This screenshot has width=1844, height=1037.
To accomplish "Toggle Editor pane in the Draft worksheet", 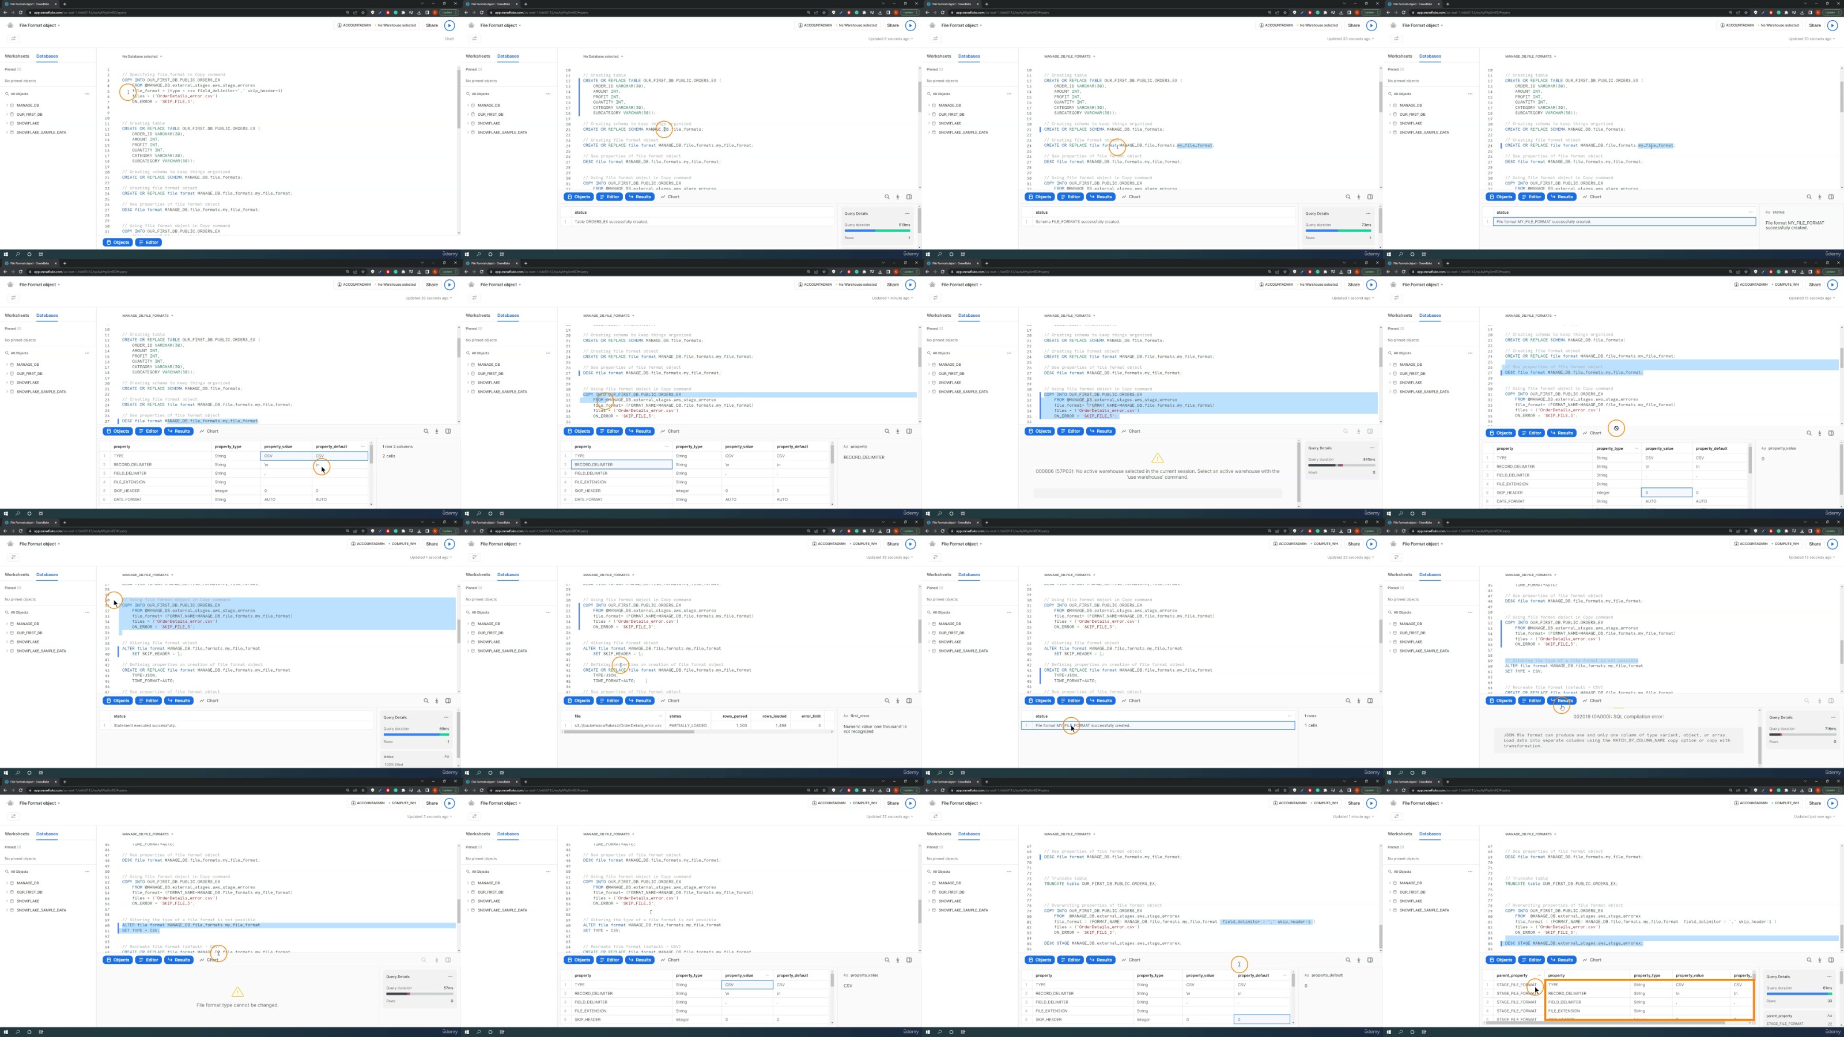I will [x=149, y=243].
